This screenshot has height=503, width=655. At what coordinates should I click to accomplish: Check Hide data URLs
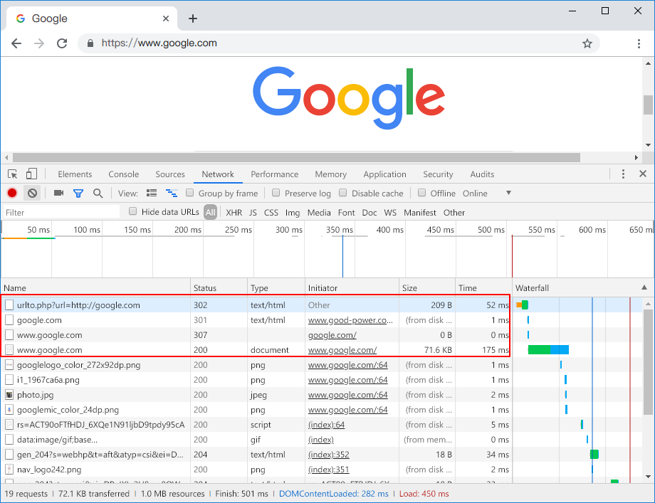(133, 211)
